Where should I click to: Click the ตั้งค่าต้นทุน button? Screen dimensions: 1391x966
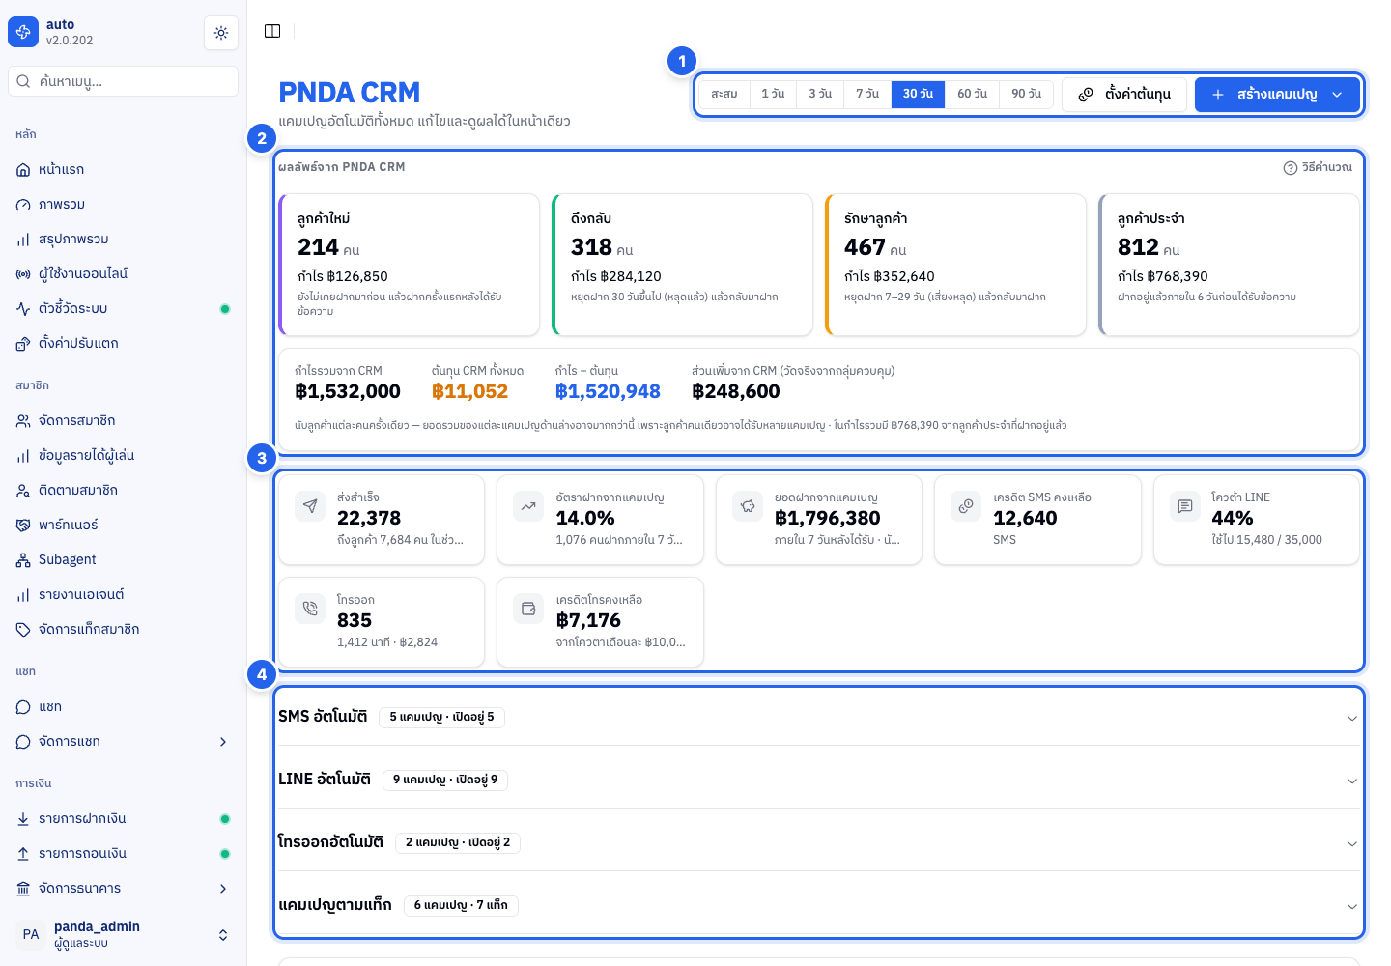tap(1124, 95)
